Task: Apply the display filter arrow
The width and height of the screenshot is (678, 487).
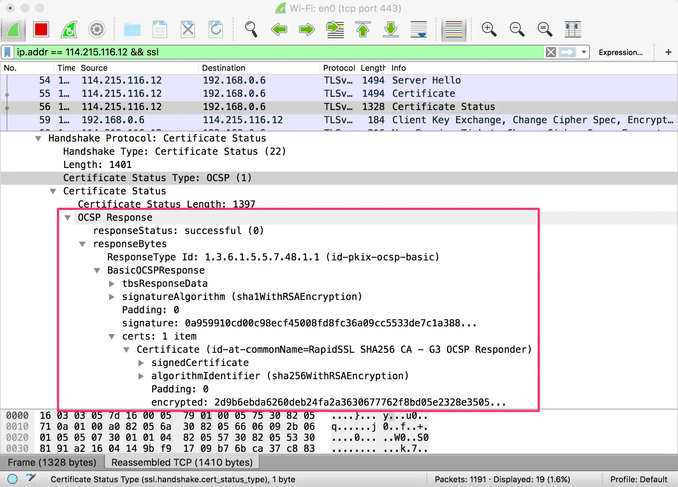Action: [567, 52]
